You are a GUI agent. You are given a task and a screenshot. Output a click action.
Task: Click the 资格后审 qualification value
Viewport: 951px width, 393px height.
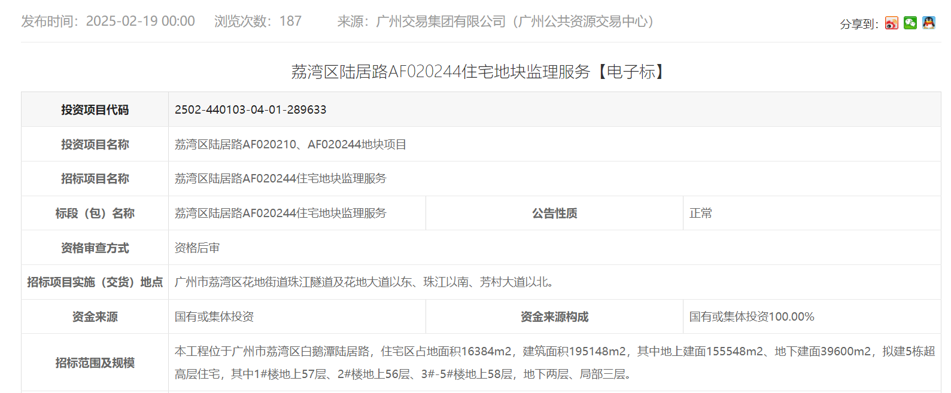click(x=197, y=248)
